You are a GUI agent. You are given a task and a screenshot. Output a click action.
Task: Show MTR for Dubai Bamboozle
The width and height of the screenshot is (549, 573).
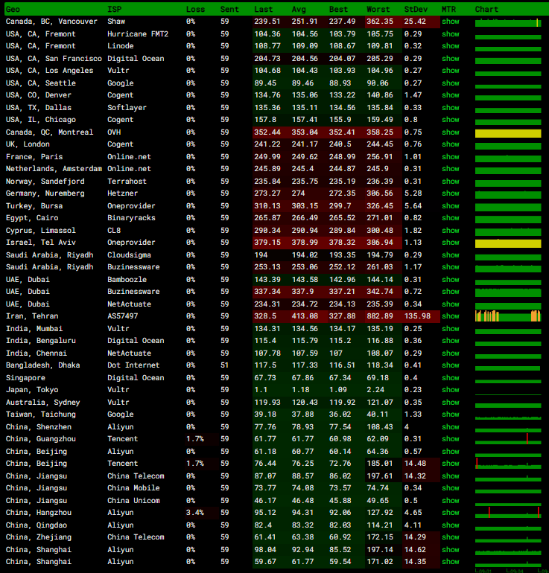tap(450, 280)
